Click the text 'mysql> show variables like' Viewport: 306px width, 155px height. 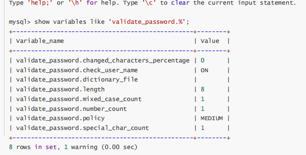[57, 22]
